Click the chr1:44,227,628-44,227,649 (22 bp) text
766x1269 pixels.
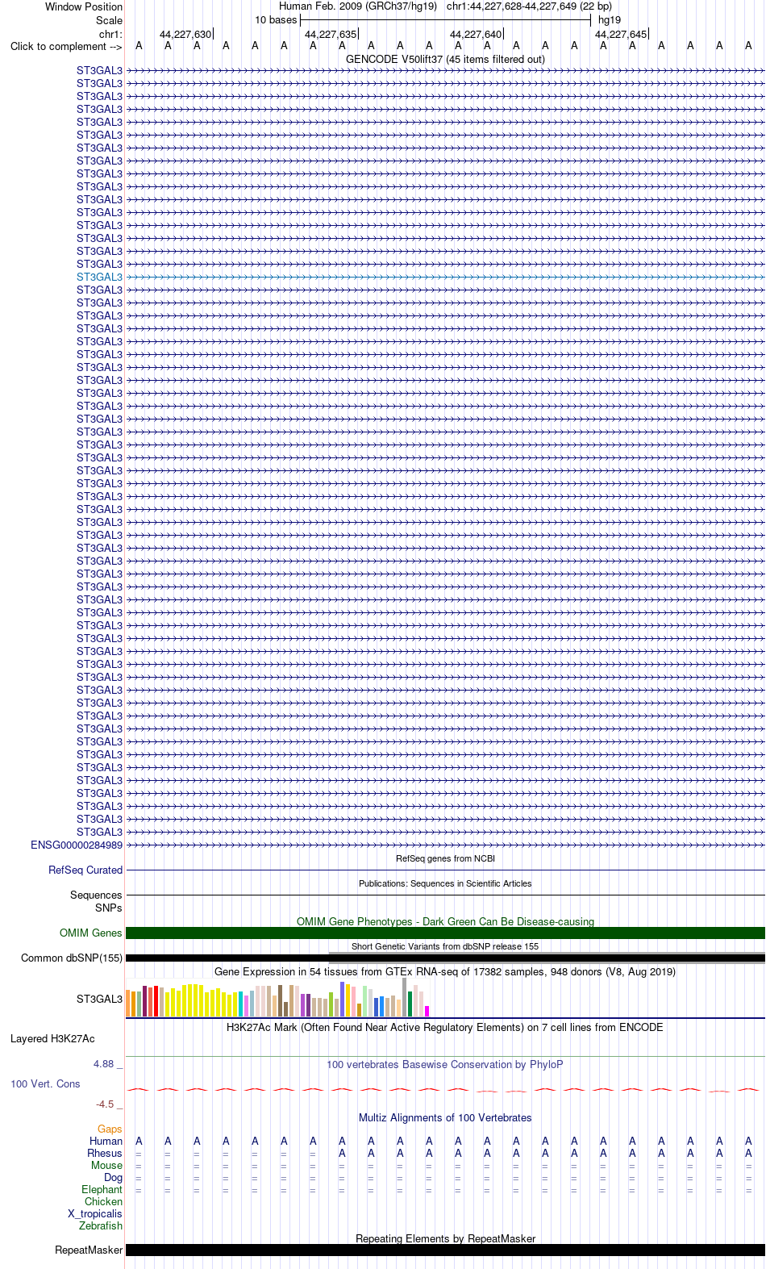point(529,6)
